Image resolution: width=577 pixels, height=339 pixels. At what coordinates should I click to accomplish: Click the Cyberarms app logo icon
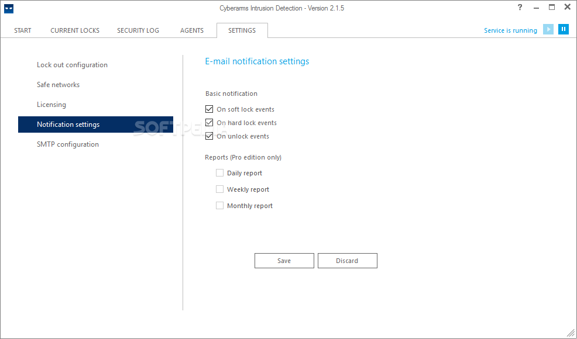9,8
